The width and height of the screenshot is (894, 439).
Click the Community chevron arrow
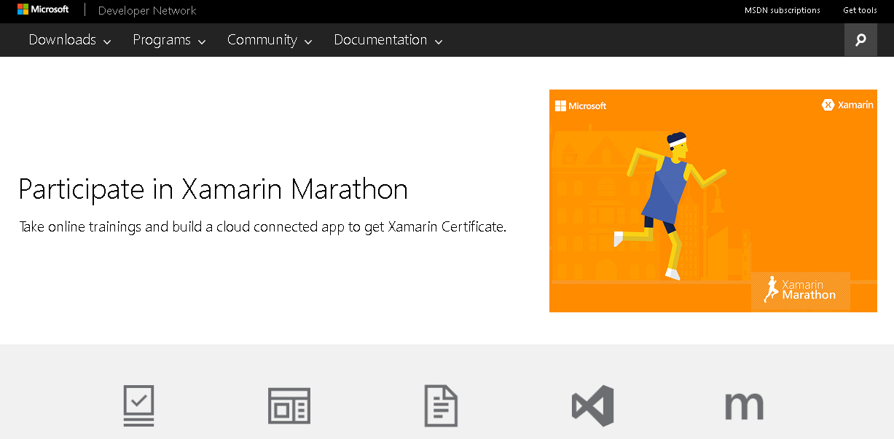308,42
